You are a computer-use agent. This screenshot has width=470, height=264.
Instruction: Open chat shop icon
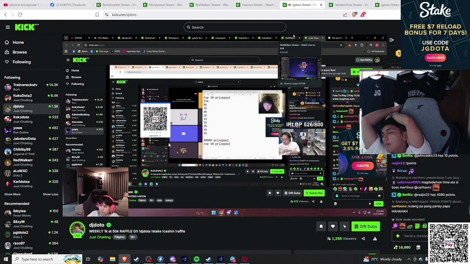(x=418, y=247)
